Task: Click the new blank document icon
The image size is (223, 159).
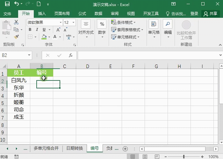Action: (x=39, y=4)
